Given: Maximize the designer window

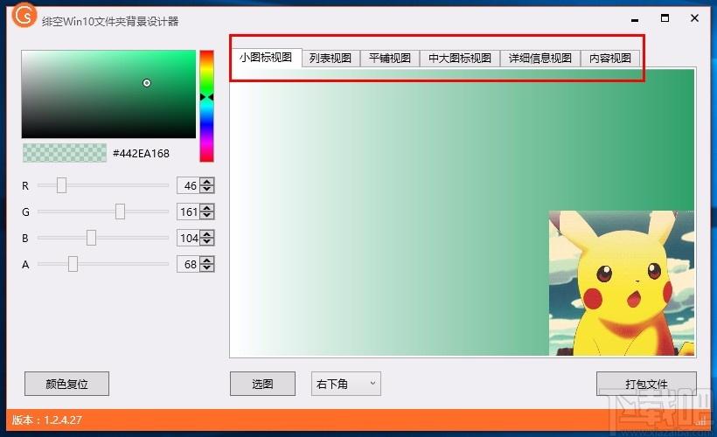Looking at the screenshot, I should (665, 18).
